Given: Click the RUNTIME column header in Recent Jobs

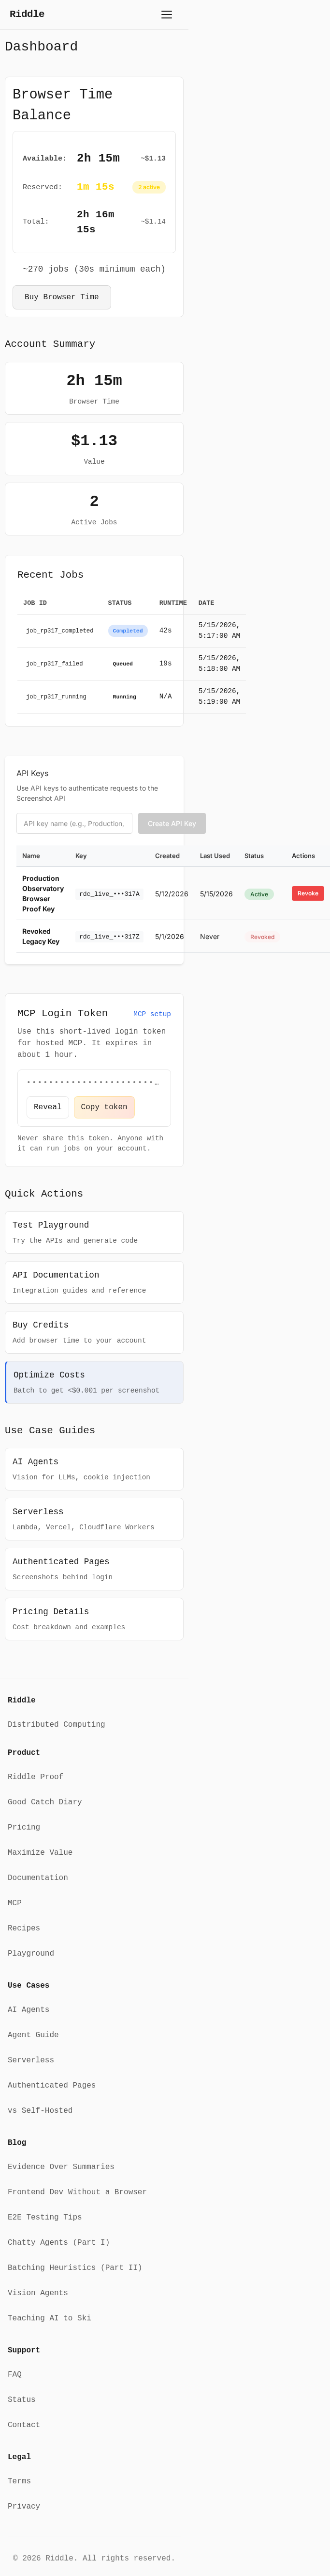Looking at the screenshot, I should 172,603.
